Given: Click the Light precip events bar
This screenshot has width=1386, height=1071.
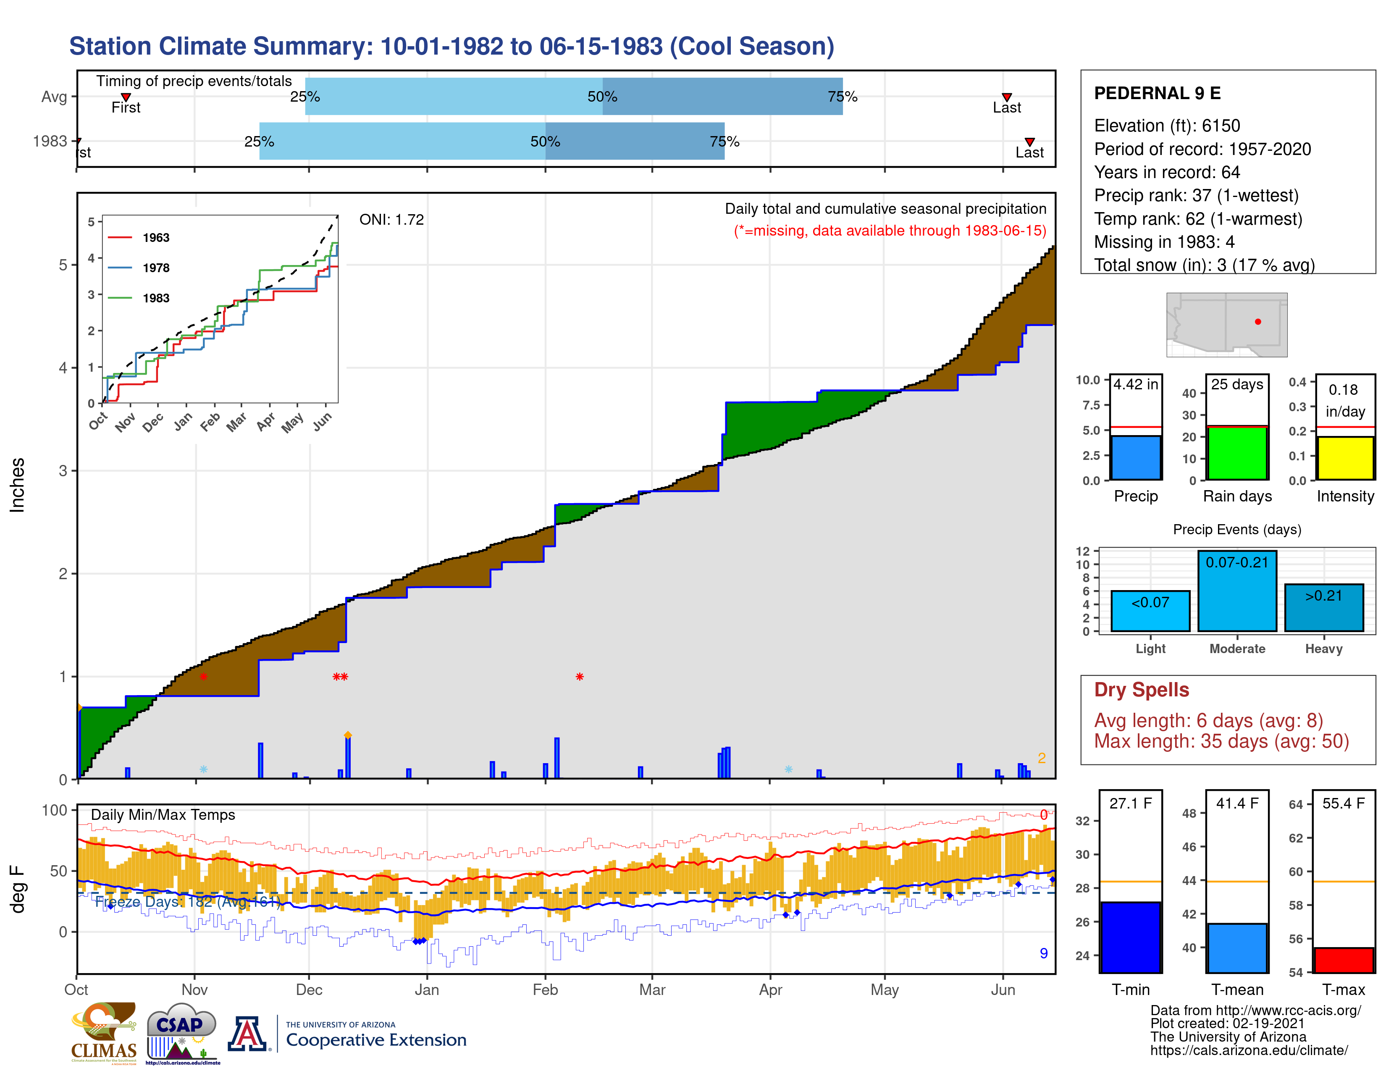Looking at the screenshot, I should (x=1150, y=611).
